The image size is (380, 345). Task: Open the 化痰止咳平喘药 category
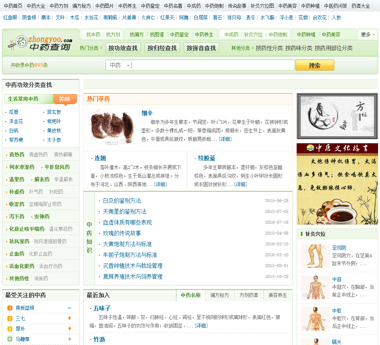(27, 229)
